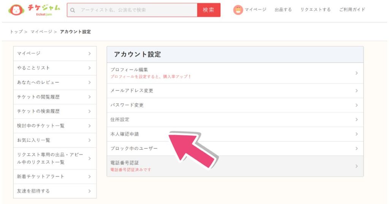
Task: Open 本人確認申請 setting
Action: pos(235,134)
